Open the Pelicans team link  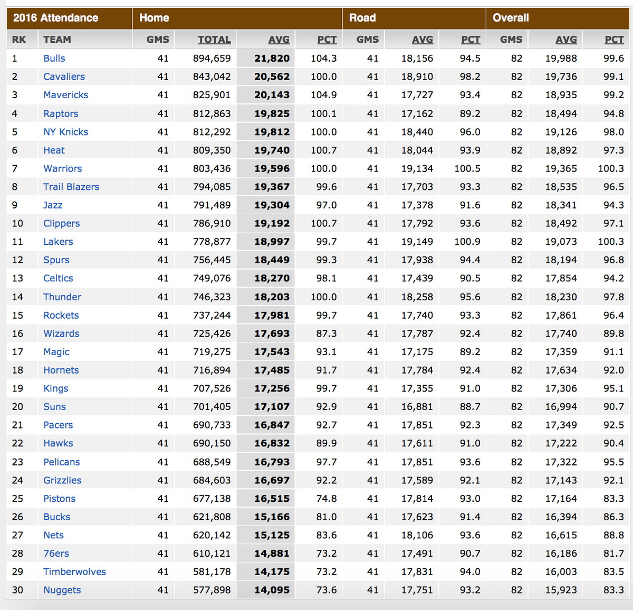[61, 462]
